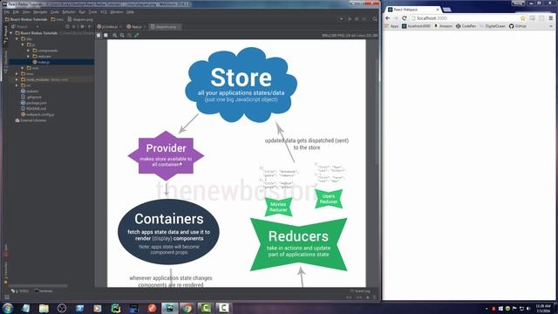Open a new Chrome tab
Viewport: 558px width, 314px height.
pos(447,10)
